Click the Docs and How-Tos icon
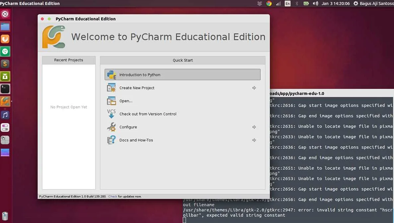394x223 pixels. (111, 140)
